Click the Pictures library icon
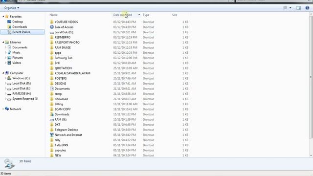 (x=9, y=58)
